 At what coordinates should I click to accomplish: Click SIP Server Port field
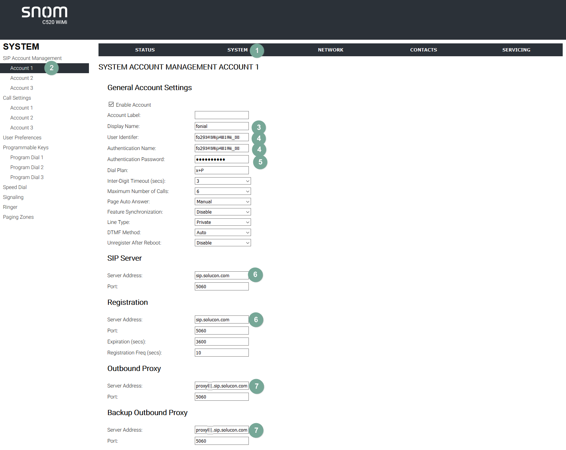tap(222, 286)
